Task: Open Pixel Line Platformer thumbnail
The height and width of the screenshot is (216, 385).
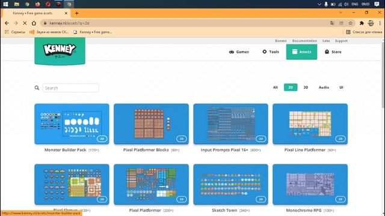Action: click(x=310, y=124)
